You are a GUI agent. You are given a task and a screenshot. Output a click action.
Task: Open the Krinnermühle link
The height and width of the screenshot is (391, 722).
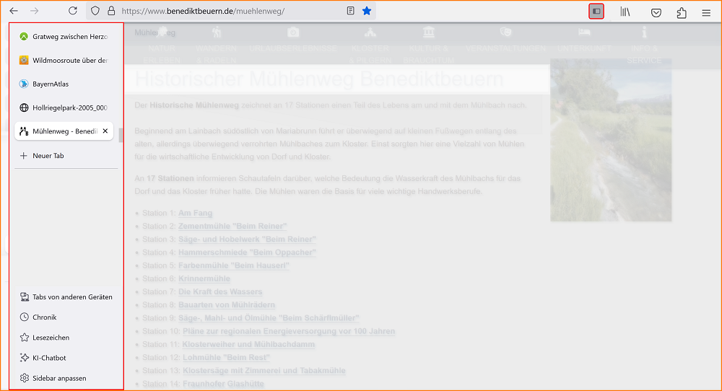(x=204, y=278)
